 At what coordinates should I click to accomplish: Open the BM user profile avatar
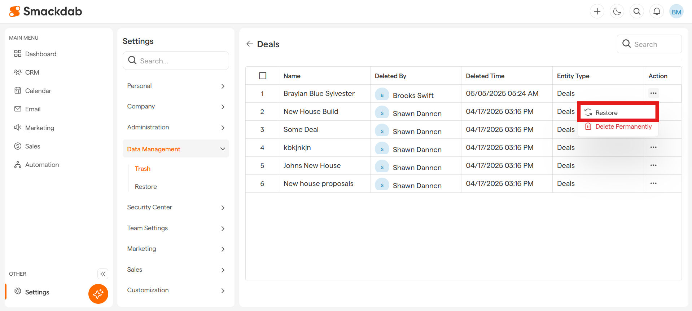pos(676,12)
